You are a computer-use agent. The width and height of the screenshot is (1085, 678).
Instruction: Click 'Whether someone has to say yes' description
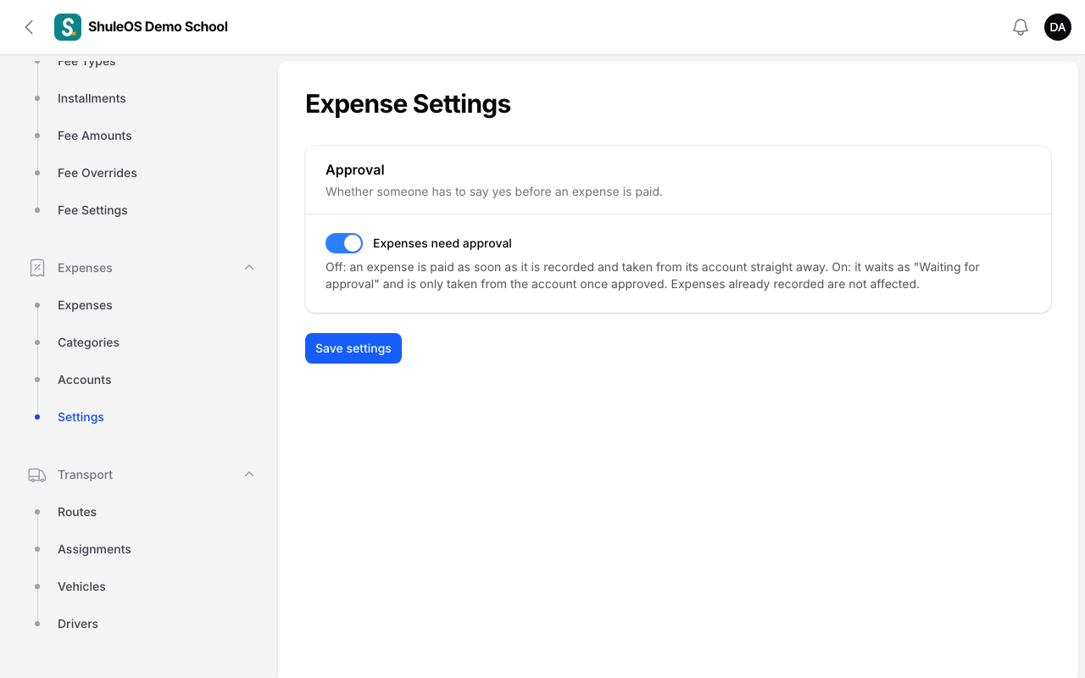[494, 192]
